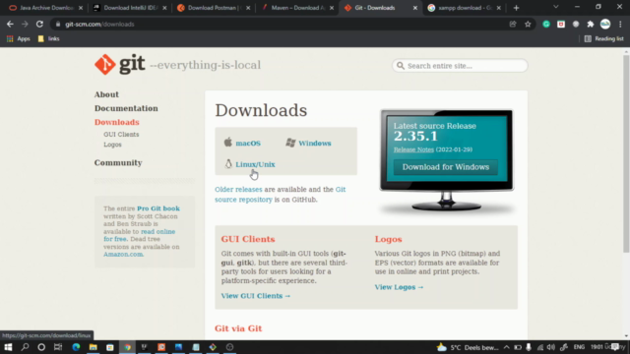Open the Amazon.com link
Screen dimensions: 630x354
[123, 255]
